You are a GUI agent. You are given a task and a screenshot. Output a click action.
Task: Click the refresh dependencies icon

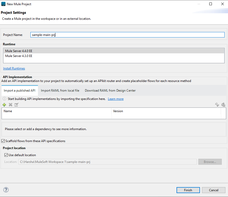(217, 105)
